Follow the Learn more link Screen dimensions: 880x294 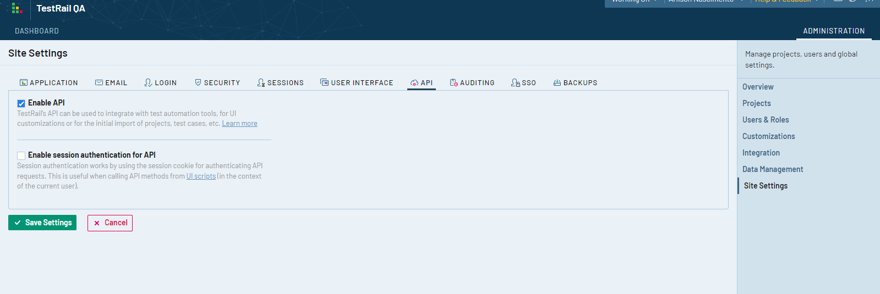pos(239,124)
